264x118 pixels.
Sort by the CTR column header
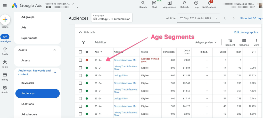point(254,52)
